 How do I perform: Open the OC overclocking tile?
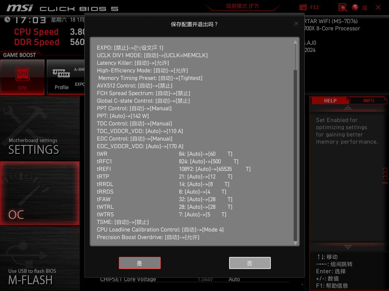pos(40,193)
